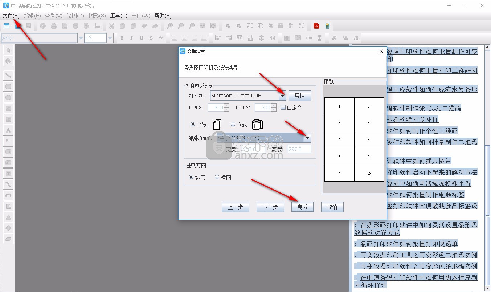Open the Arial font name dropdown

click(x=81, y=38)
